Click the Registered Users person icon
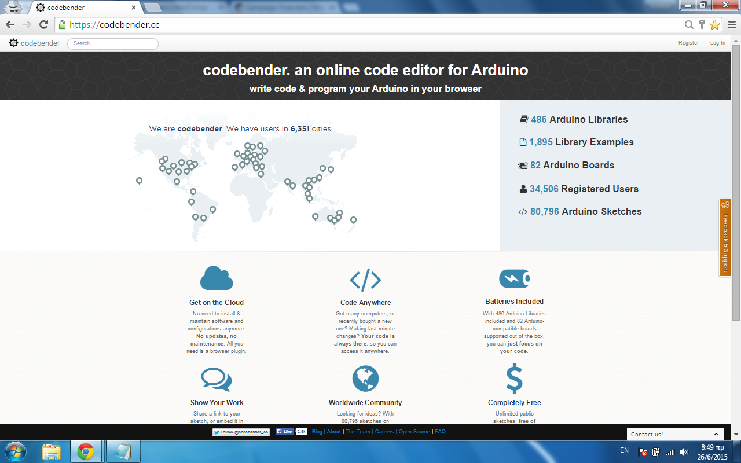 pyautogui.click(x=523, y=189)
